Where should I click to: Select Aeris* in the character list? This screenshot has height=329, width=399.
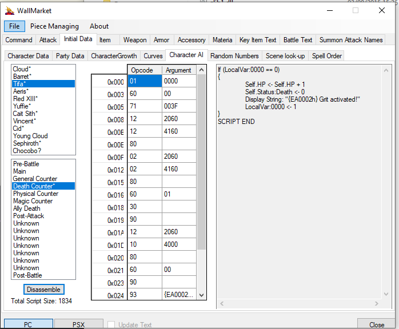43,91
